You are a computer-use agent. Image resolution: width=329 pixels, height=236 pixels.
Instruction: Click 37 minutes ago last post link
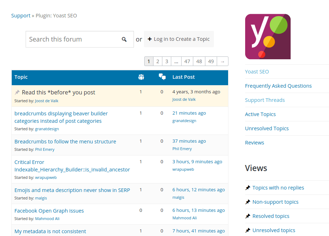point(189,141)
